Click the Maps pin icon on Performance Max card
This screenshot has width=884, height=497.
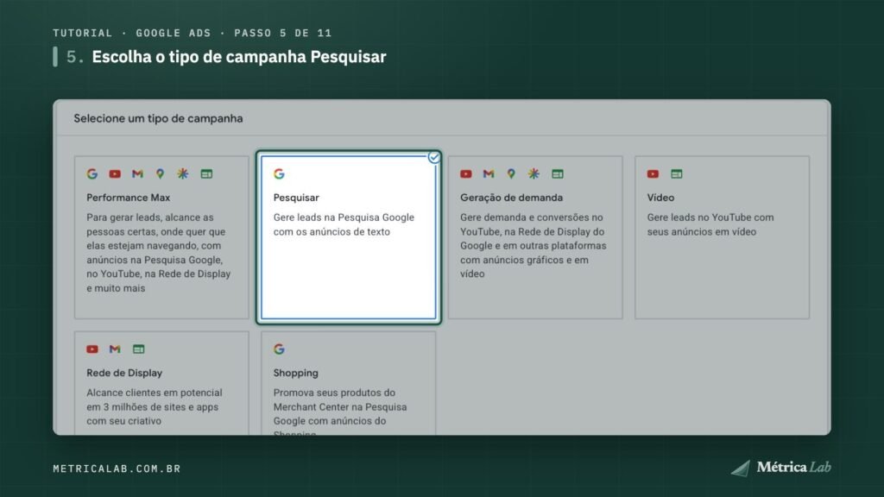point(160,174)
